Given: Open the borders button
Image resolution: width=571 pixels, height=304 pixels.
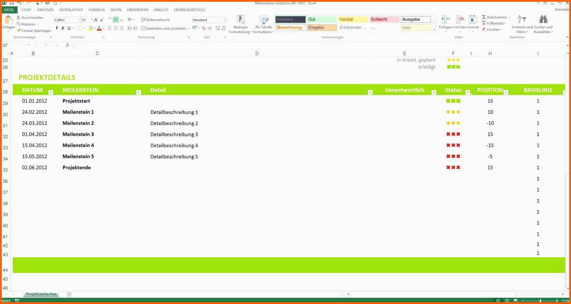Looking at the screenshot, I should [x=80, y=28].
